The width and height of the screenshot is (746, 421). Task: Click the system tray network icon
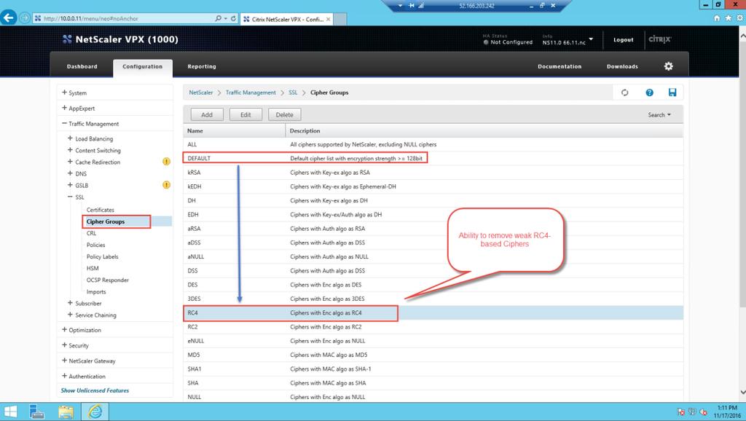692,412
